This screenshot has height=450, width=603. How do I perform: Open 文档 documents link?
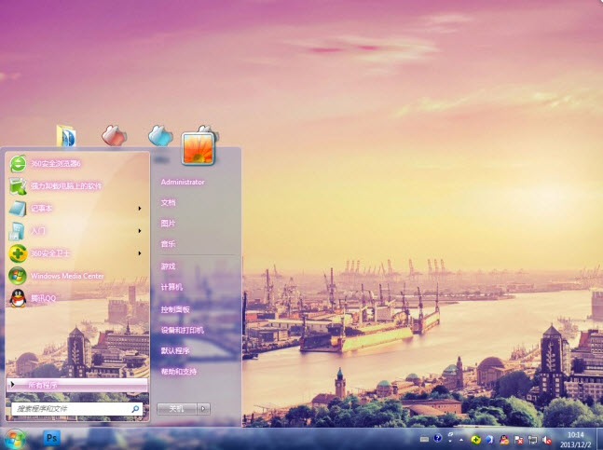[168, 202]
